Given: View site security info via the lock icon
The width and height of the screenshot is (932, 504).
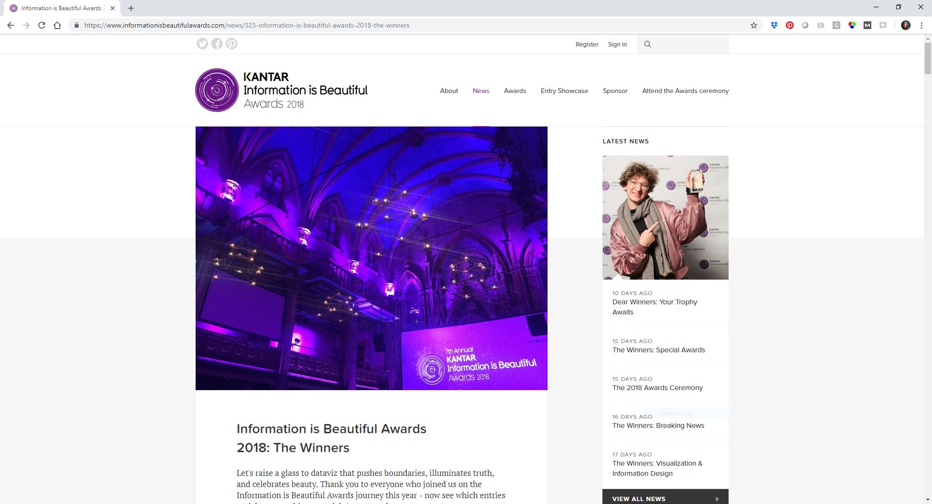Looking at the screenshot, I should [x=77, y=25].
